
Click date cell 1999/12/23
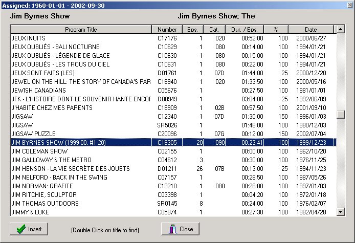(x=311, y=142)
